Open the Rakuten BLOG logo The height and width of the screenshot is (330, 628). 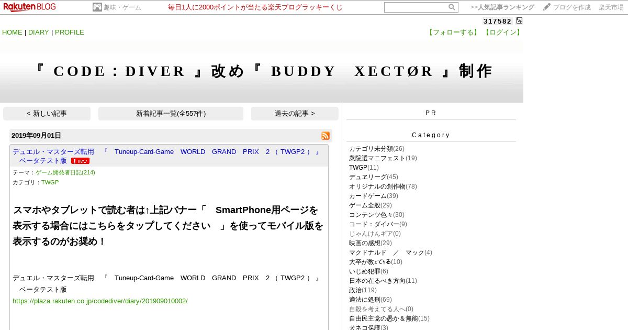click(x=30, y=7)
